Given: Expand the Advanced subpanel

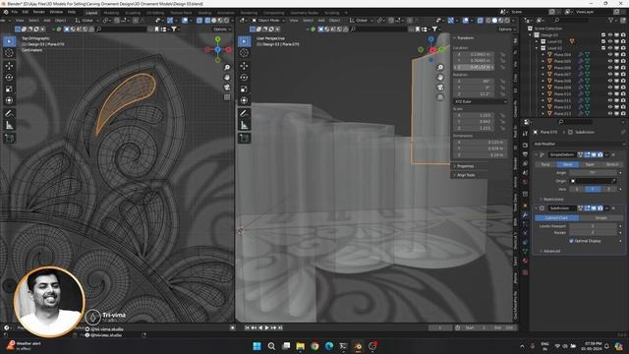Looking at the screenshot, I should [550, 251].
